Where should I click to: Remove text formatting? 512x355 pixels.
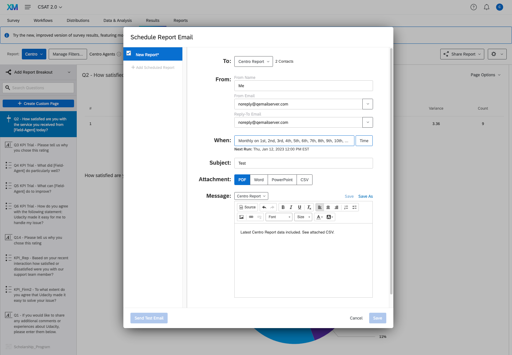point(309,207)
